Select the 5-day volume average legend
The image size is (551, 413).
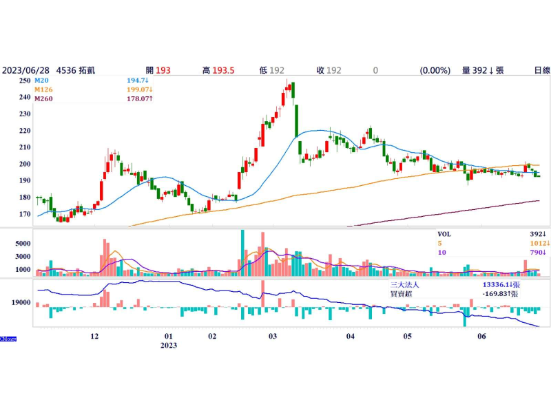click(x=439, y=243)
